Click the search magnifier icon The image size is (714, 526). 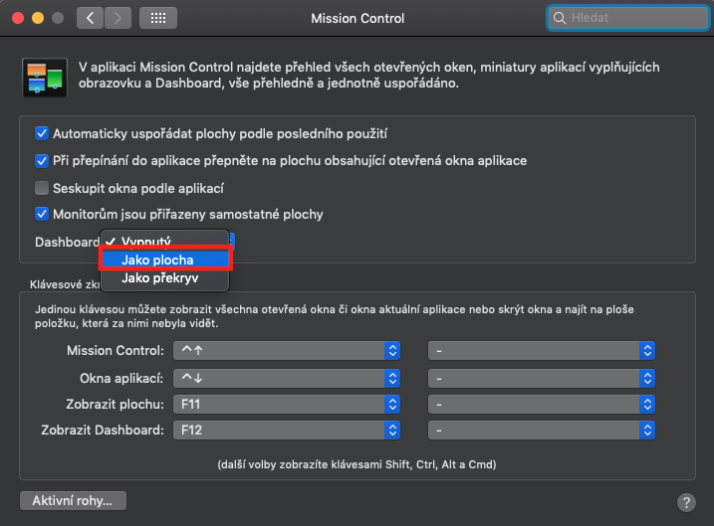click(x=561, y=18)
